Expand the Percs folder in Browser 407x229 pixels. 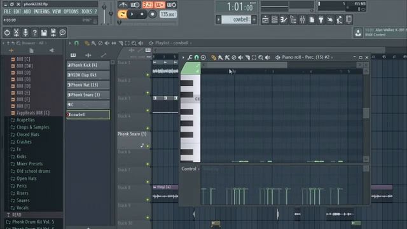pyautogui.click(x=22, y=186)
